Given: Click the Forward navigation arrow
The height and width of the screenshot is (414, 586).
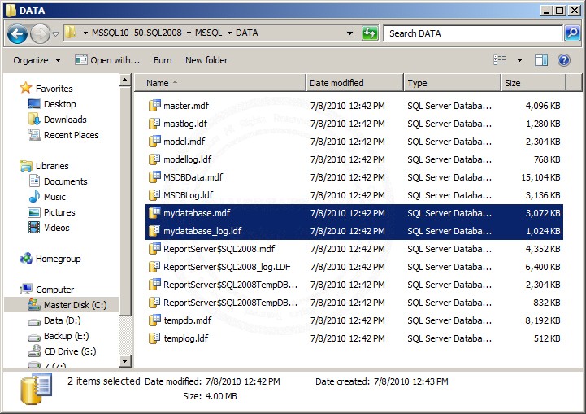Looking at the screenshot, I should point(40,33).
